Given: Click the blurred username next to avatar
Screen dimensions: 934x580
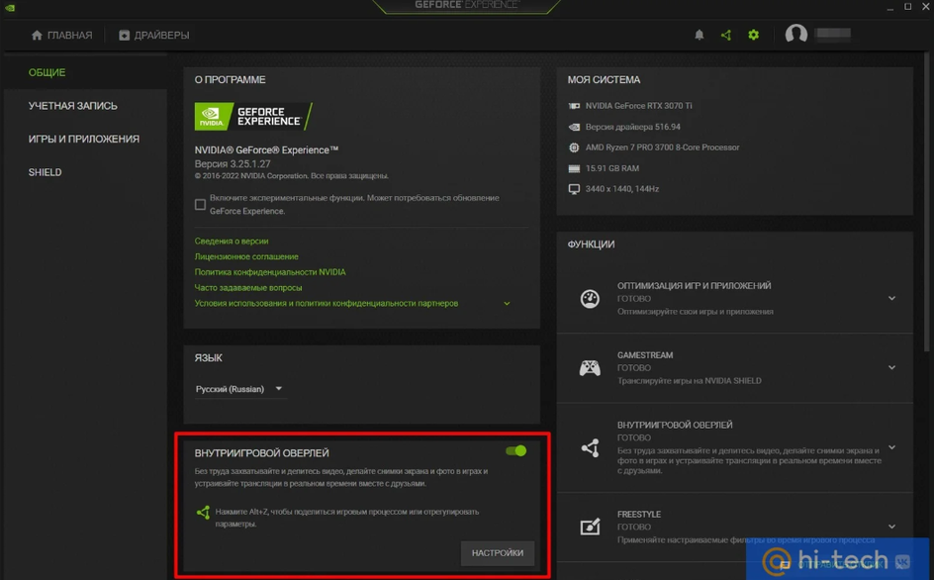Looking at the screenshot, I should [x=833, y=34].
